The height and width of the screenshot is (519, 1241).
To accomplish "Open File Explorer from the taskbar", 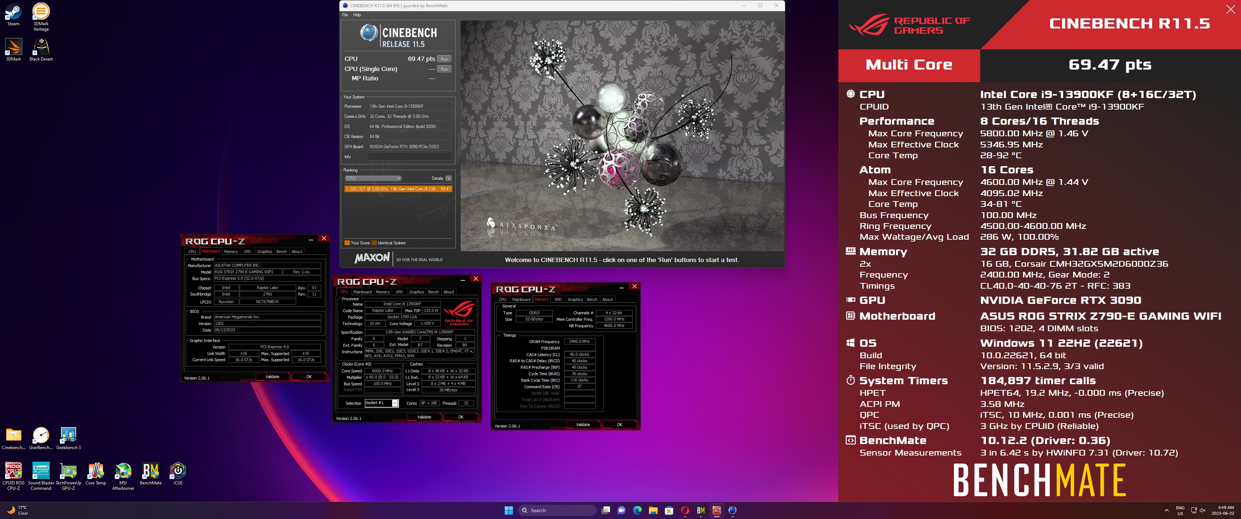I will tap(653, 510).
